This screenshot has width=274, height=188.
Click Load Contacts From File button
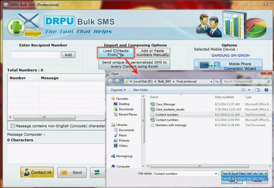[x=116, y=53]
